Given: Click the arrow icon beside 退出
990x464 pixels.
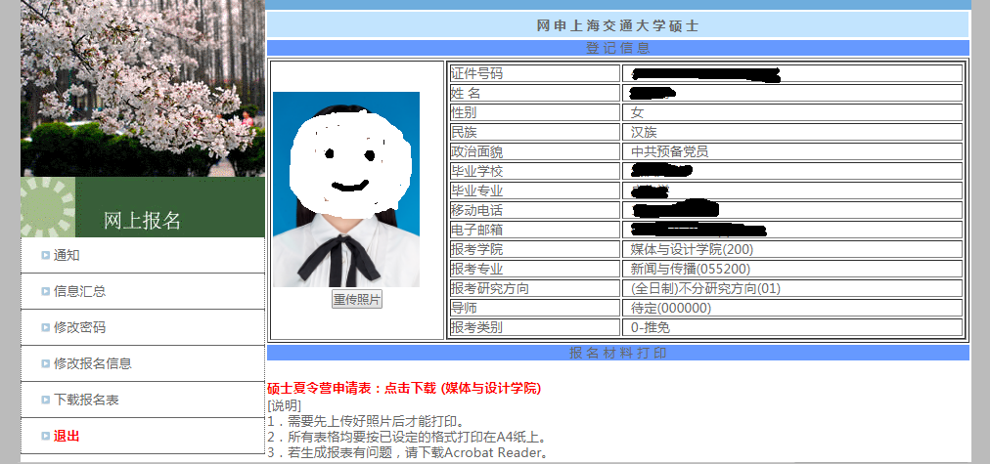Looking at the screenshot, I should 45,437.
